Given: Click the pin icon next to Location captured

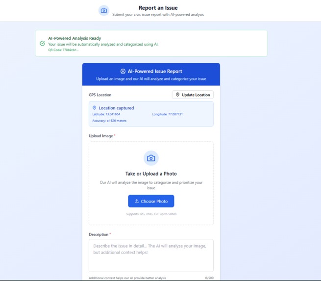Looking at the screenshot, I should [95, 108].
